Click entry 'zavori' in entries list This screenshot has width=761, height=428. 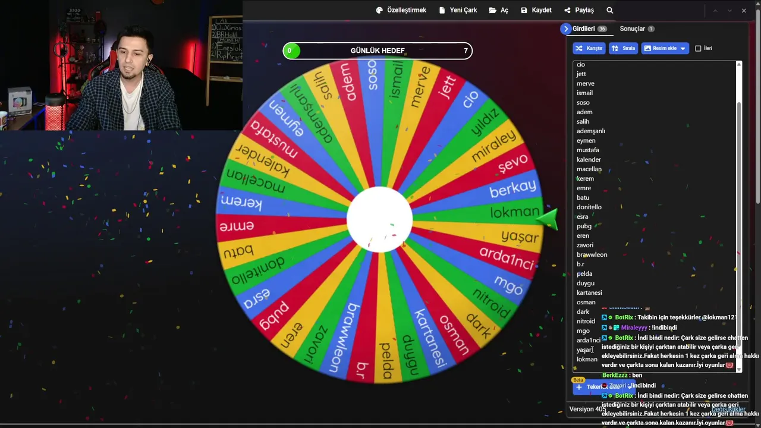[585, 245]
